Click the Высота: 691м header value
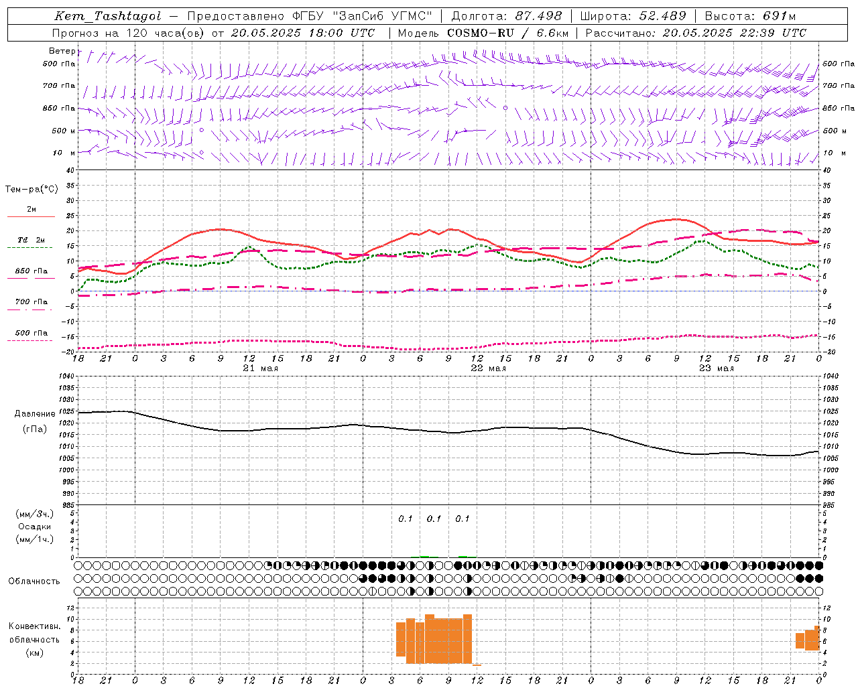Viewport: 858px width, 686px height. pyautogui.click(x=751, y=16)
